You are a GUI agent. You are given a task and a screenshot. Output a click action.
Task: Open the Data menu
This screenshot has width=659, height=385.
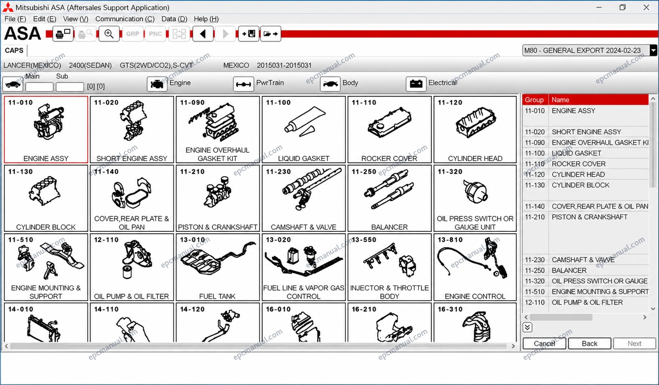coord(174,19)
